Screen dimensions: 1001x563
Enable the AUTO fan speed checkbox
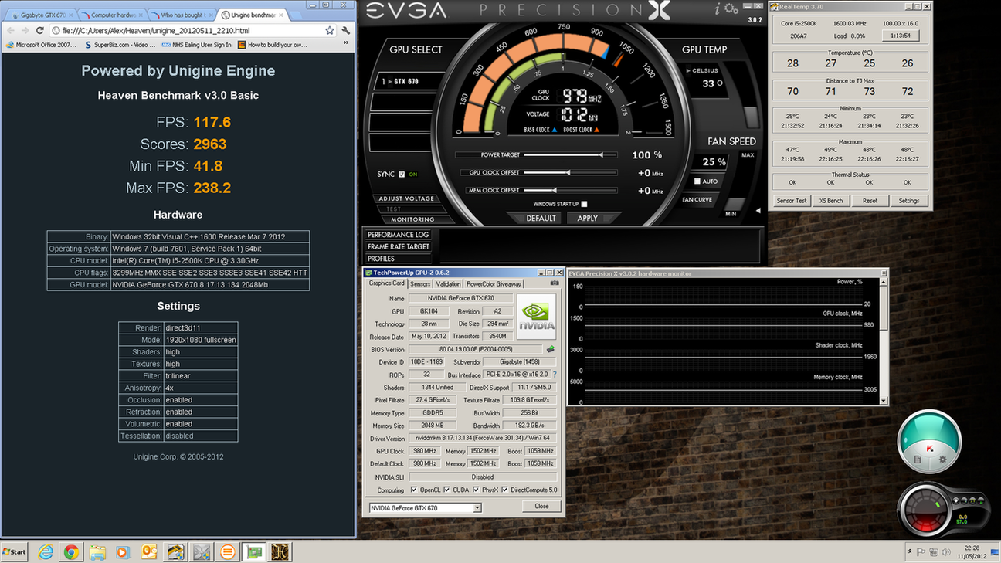pyautogui.click(x=697, y=181)
